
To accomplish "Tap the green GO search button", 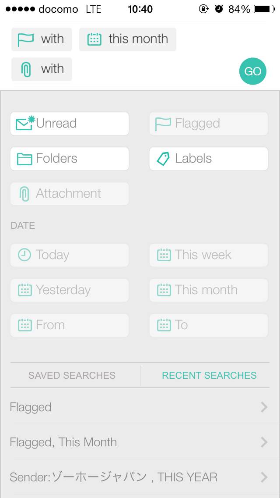I will 252,71.
